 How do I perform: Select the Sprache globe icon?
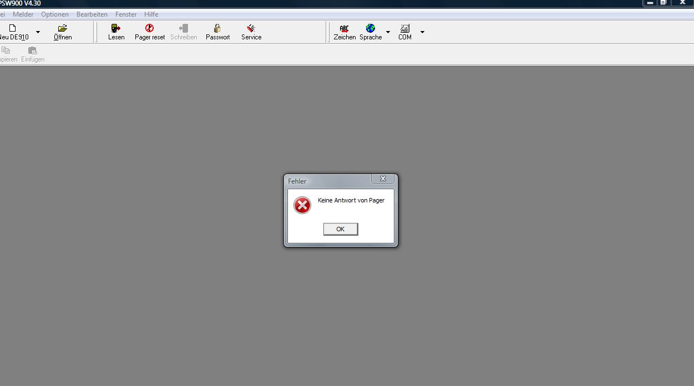[371, 28]
